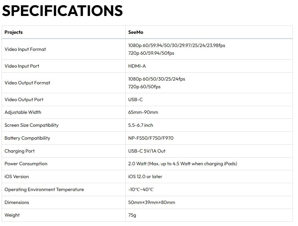Click the 720p 60/50fps output value
This screenshot has height=226, width=298.
tap(144, 87)
